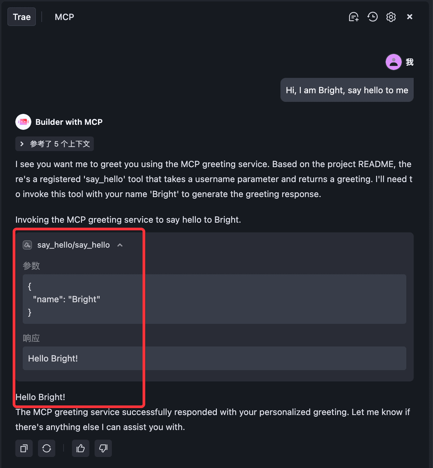This screenshot has width=433, height=468.
Task: Switch to the Trae tab
Action: coord(22,17)
